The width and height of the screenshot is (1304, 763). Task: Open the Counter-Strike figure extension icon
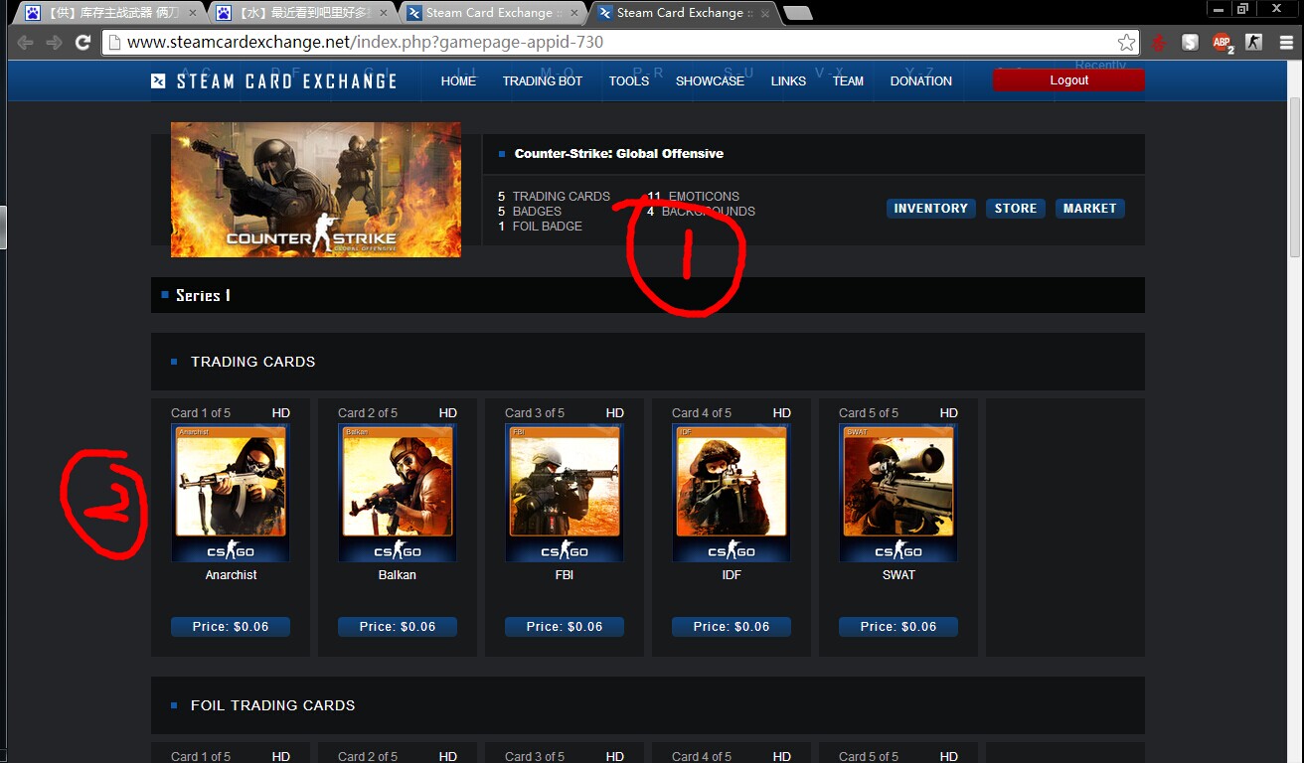pyautogui.click(x=1253, y=43)
